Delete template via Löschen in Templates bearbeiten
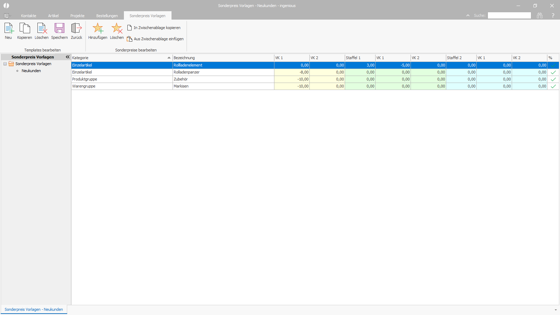The image size is (560, 315). tap(42, 31)
